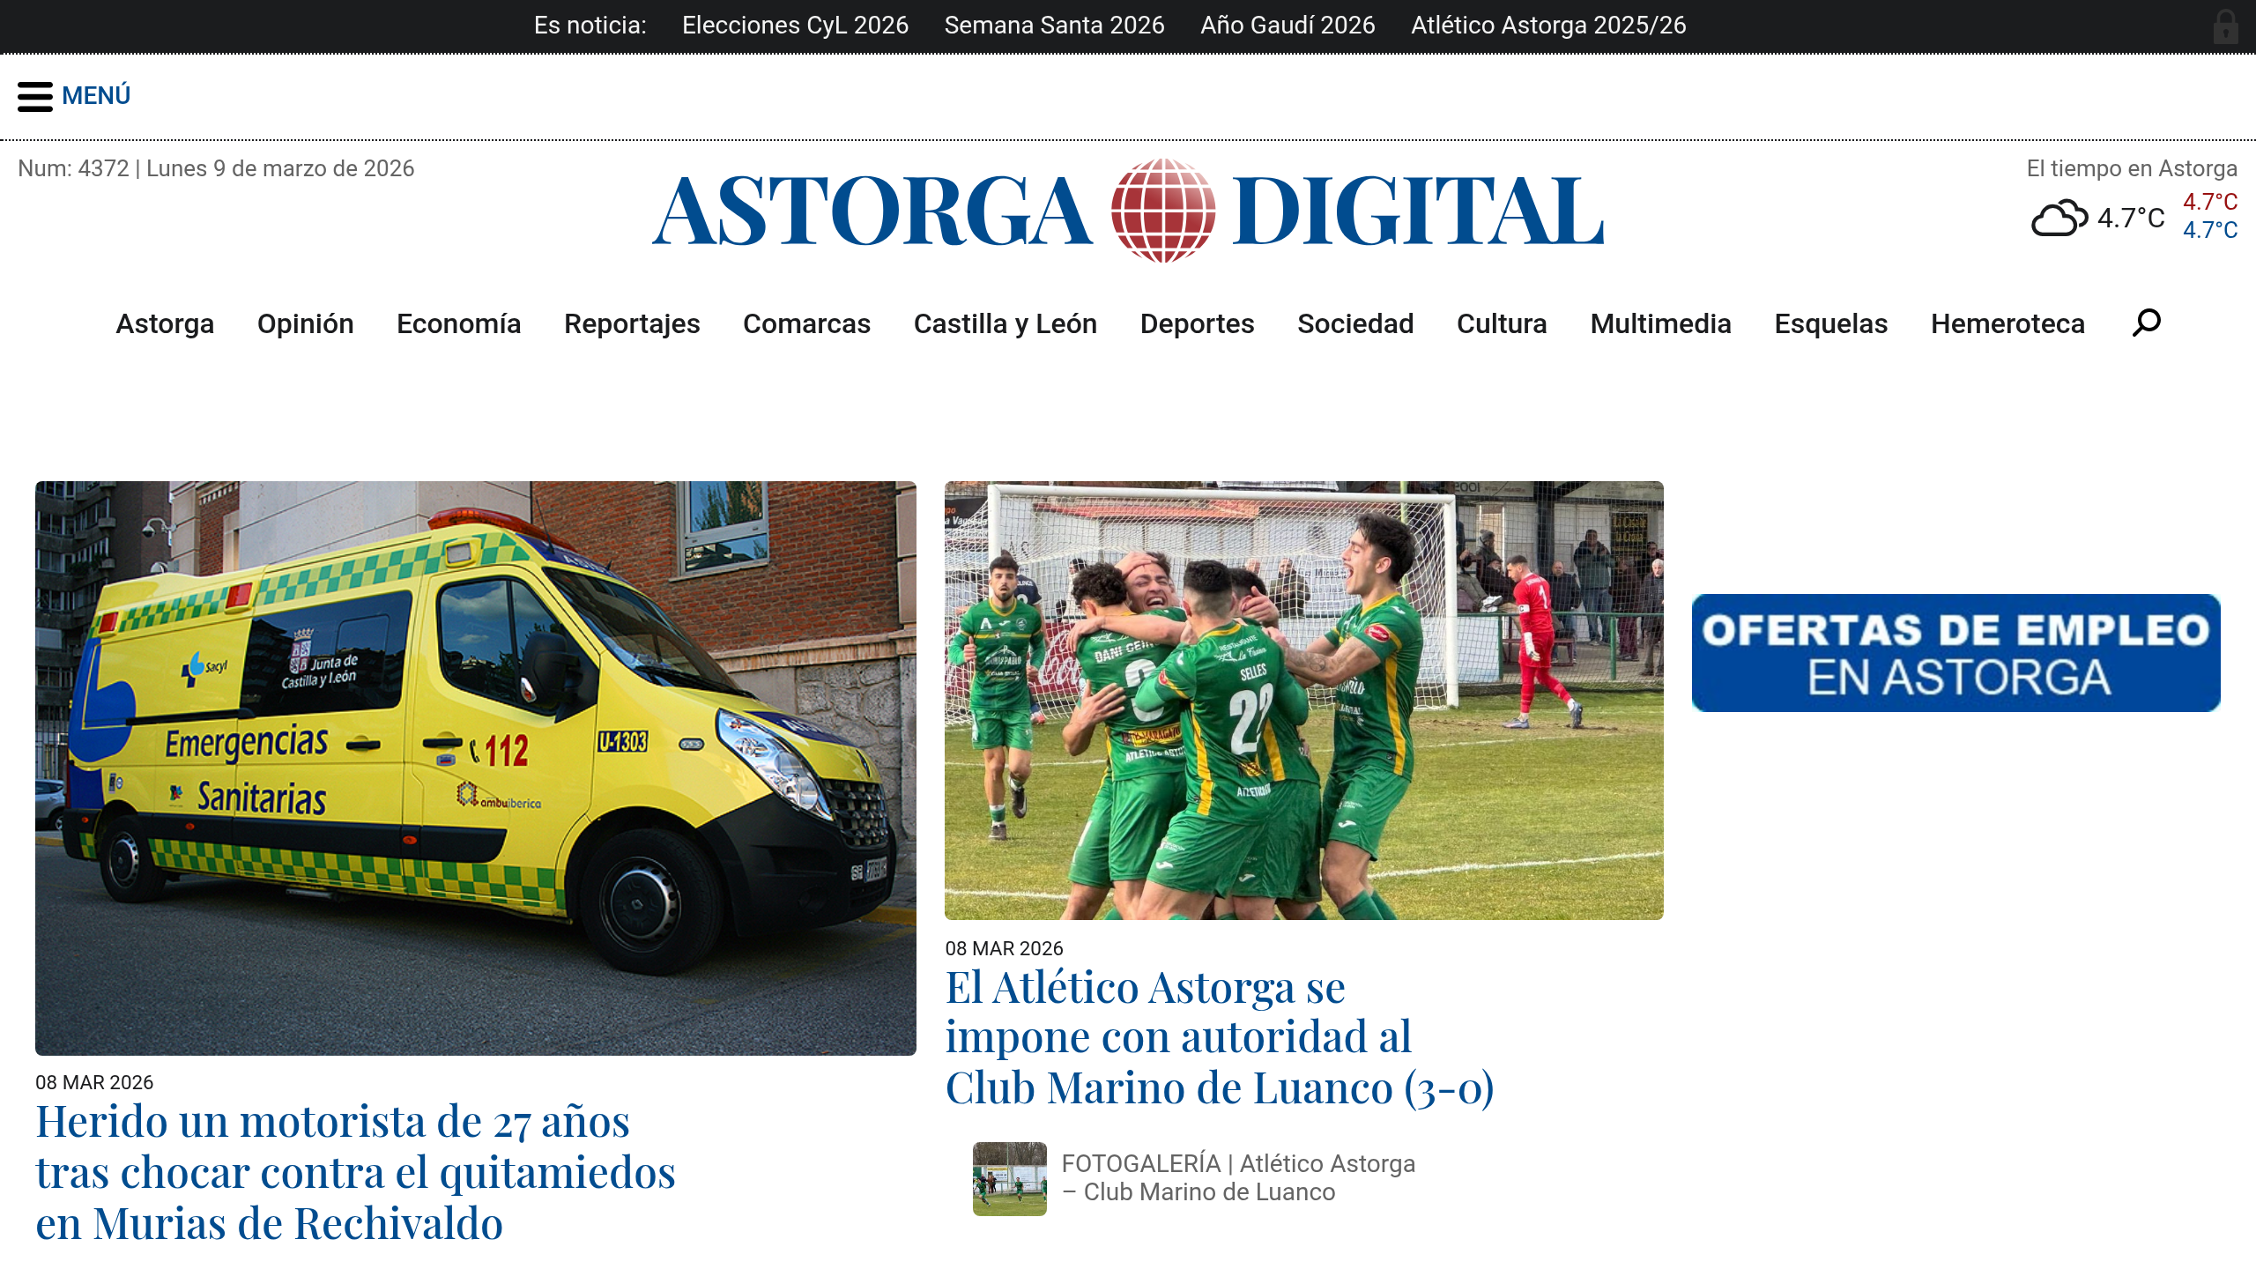Image resolution: width=2256 pixels, height=1269 pixels.
Task: Click the OFERTAS DE EMPLEO EN ASTORGA banner
Action: coord(1956,652)
